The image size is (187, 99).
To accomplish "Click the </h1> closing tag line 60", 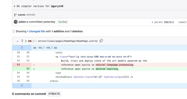I will pos(59,53).
